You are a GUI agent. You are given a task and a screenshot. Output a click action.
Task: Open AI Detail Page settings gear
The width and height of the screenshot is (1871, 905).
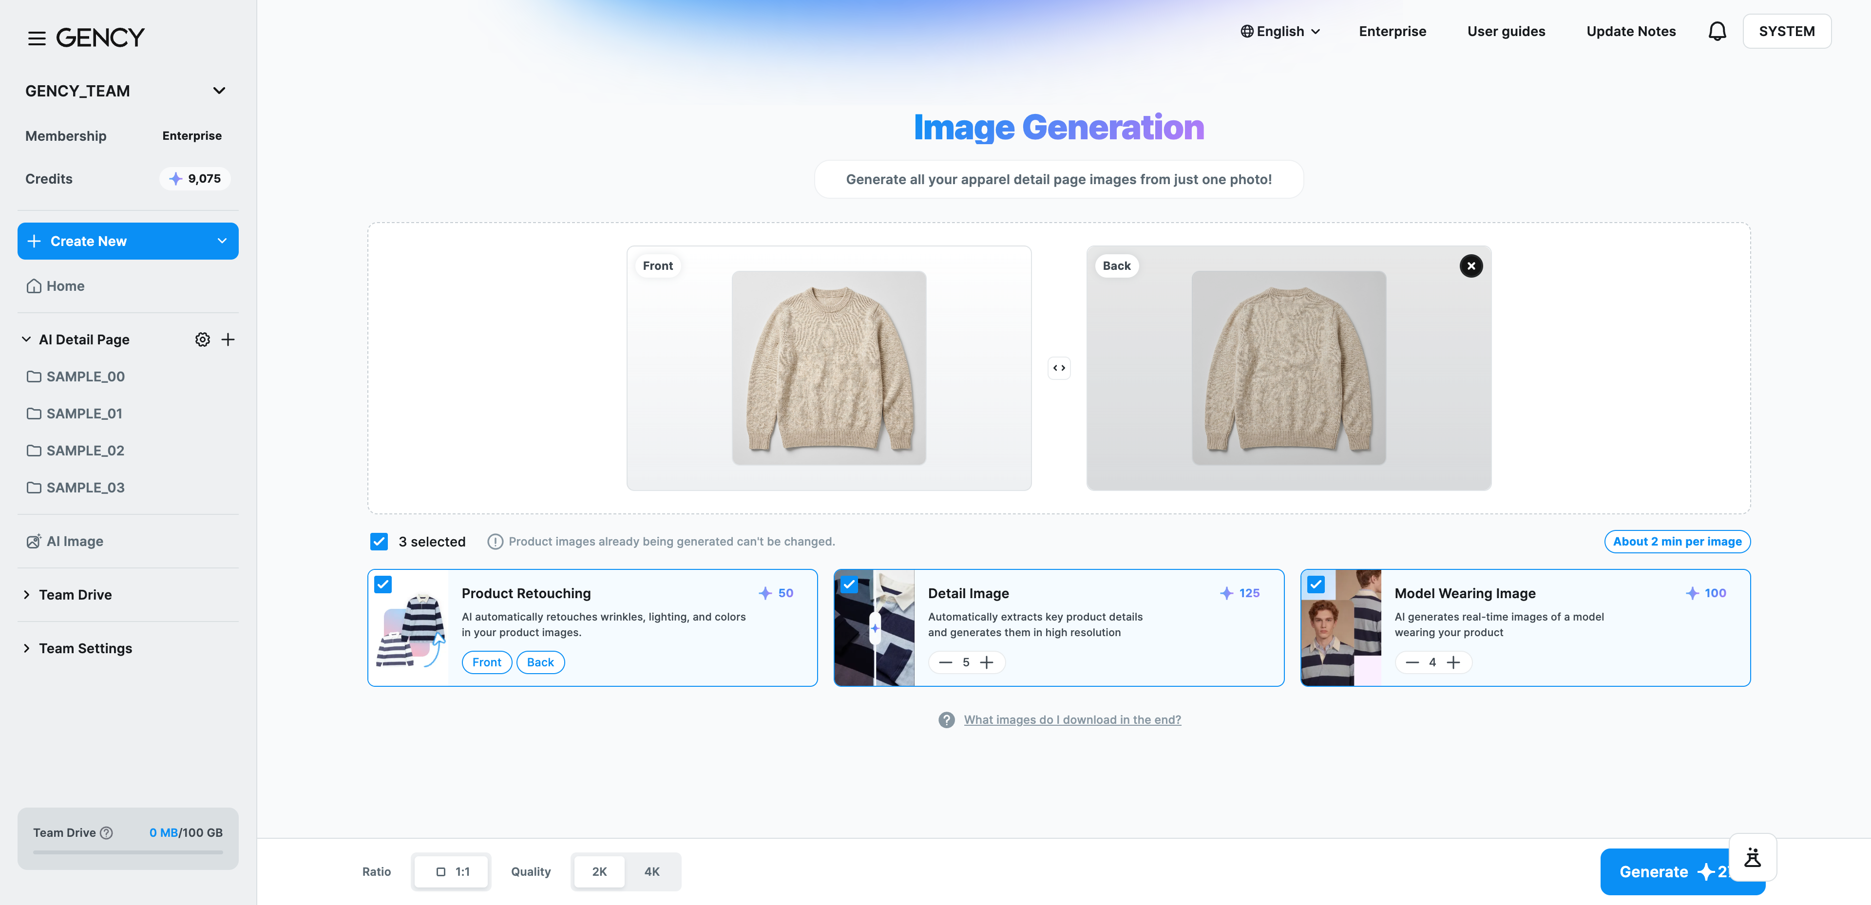point(203,339)
